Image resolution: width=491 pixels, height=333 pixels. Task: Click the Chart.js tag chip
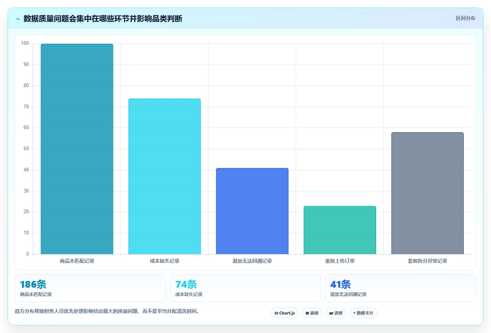284,313
